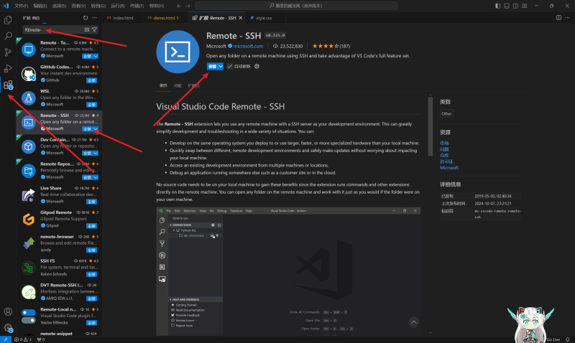Open the Remote - SSH manage gear icon
The width and height of the screenshot is (575, 343).
[x=257, y=67]
